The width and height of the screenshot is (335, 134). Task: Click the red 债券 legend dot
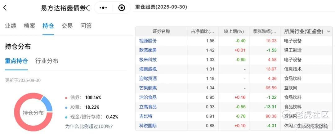coord(66,98)
